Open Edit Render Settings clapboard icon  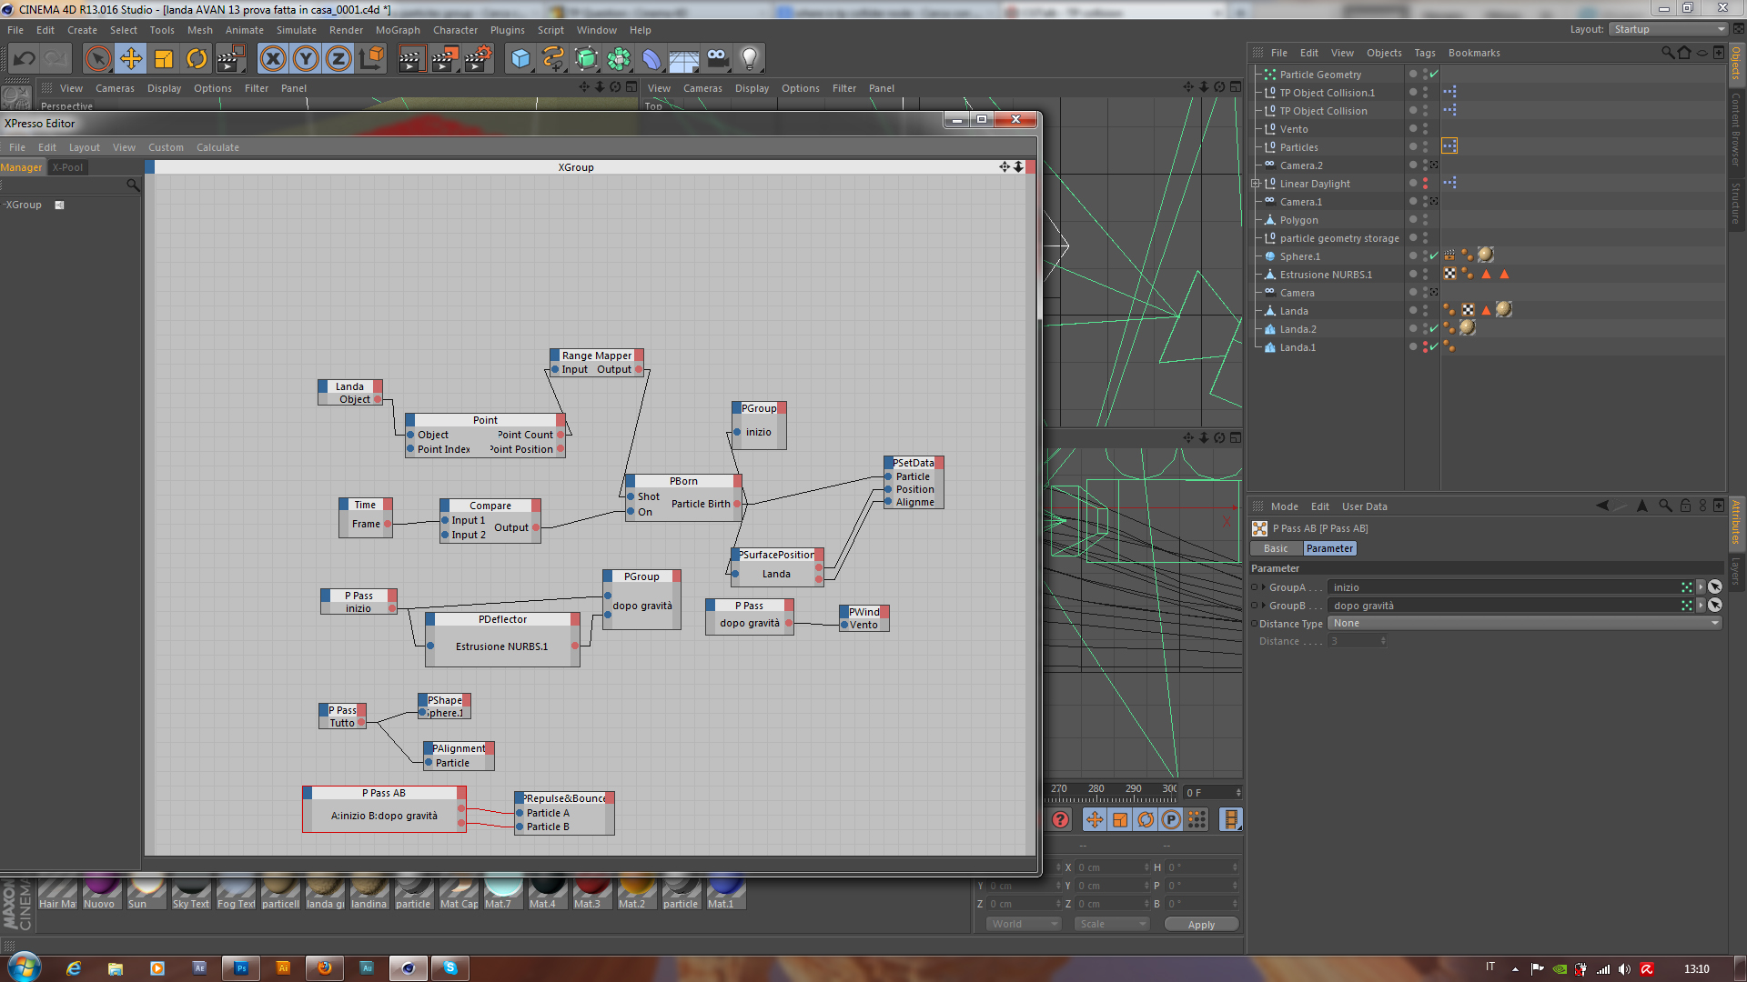point(477,59)
